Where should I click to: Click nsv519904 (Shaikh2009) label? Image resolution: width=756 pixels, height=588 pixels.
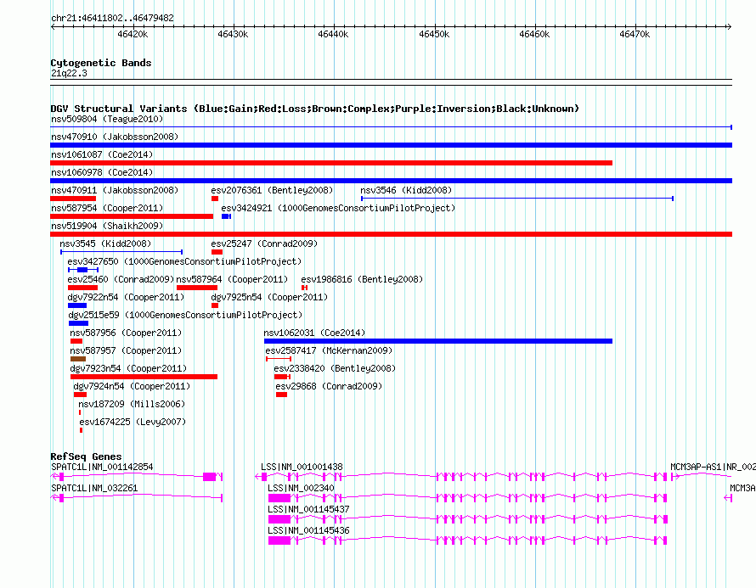(107, 226)
